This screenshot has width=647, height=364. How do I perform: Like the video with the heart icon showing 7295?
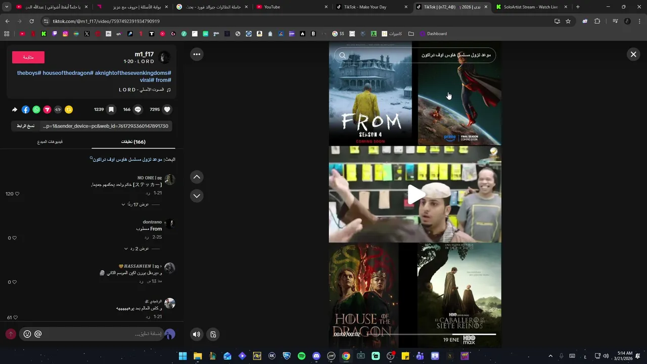167,109
